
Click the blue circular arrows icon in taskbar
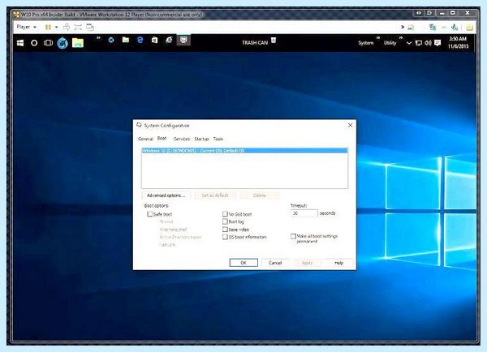111,40
